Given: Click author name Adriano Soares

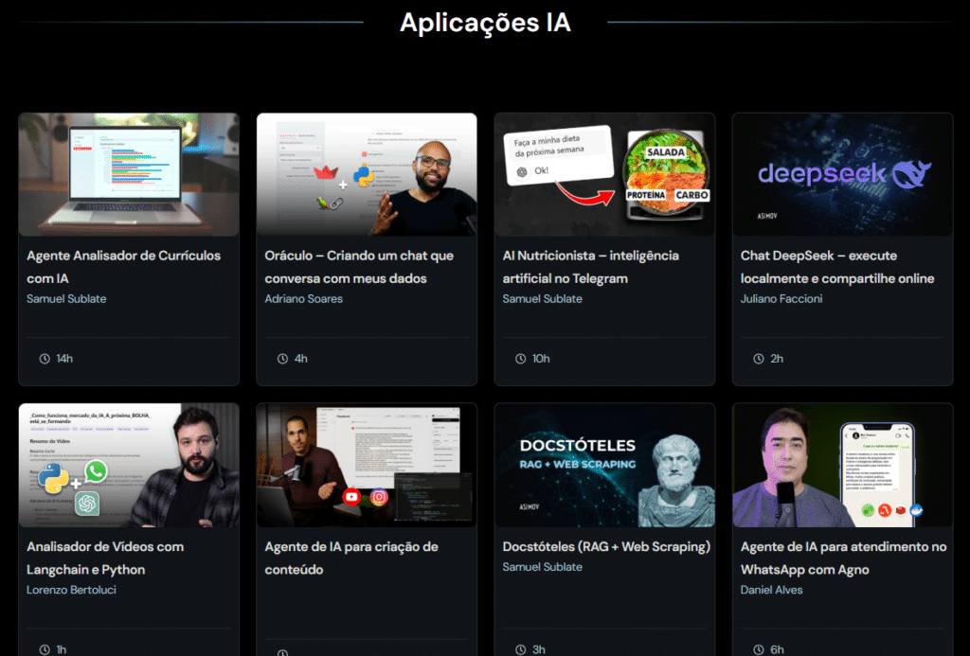Looking at the screenshot, I should coord(303,299).
